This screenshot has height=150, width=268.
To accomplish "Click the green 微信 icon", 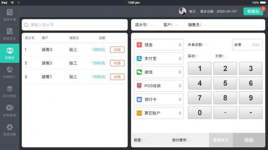I will 139,72.
